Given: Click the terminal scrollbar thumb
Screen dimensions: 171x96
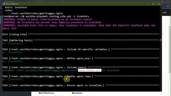Looking at the screenshot, I should tap(161, 40).
